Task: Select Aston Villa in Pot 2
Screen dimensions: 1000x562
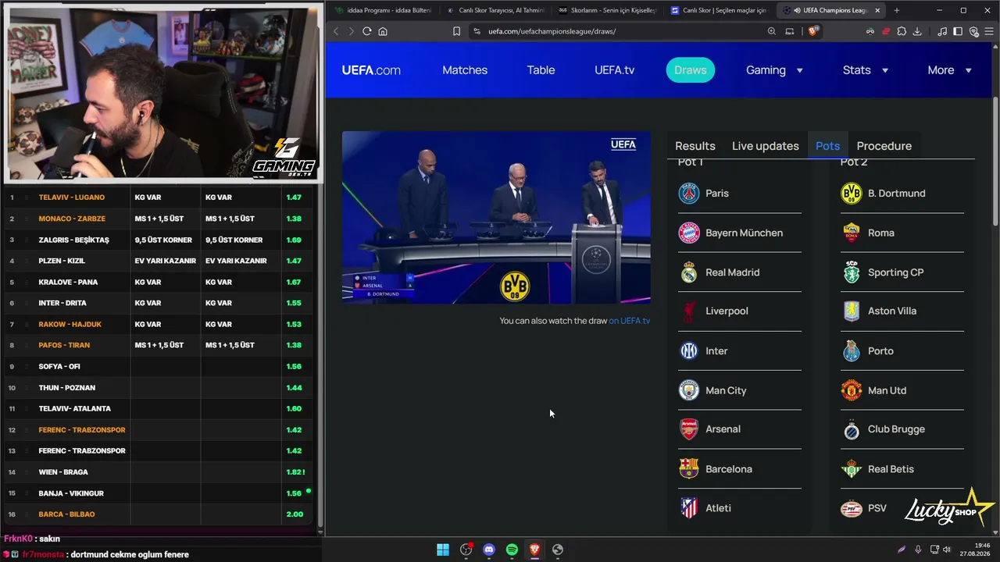Action: click(902, 311)
